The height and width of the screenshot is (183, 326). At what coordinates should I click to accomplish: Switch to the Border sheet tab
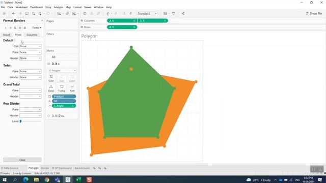point(45,168)
